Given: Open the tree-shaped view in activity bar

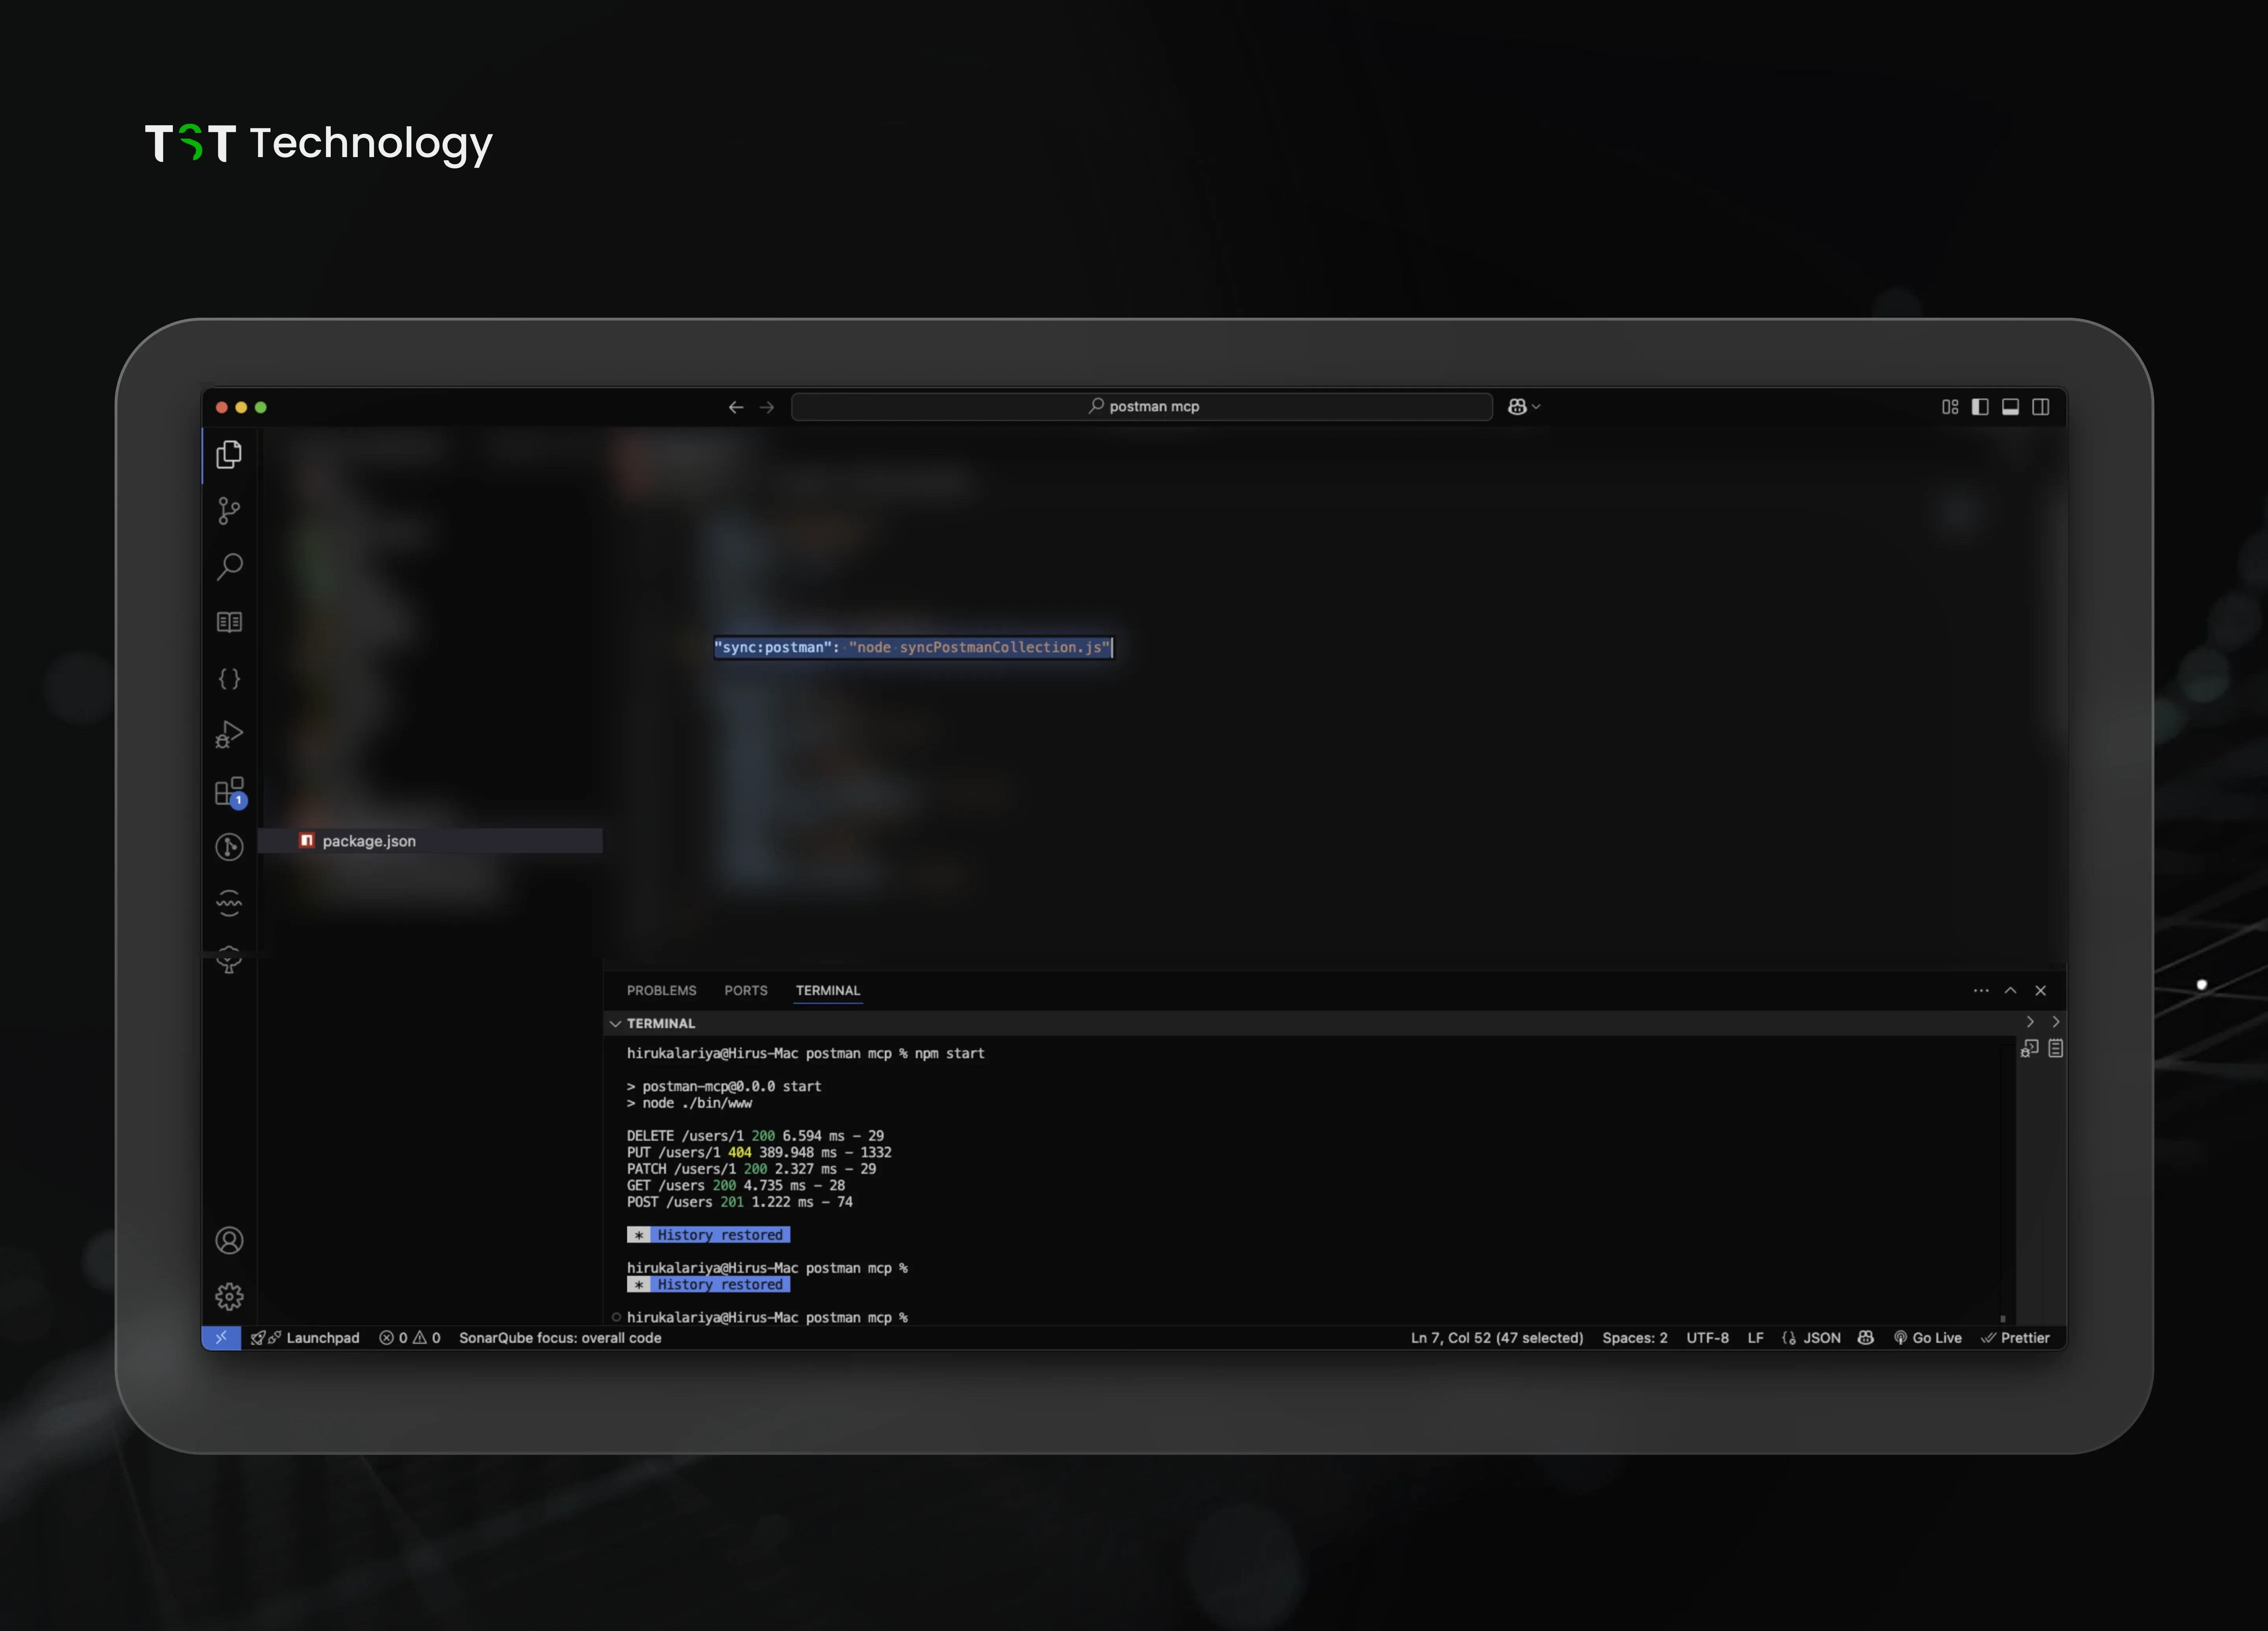Looking at the screenshot, I should pyautogui.click(x=229, y=960).
